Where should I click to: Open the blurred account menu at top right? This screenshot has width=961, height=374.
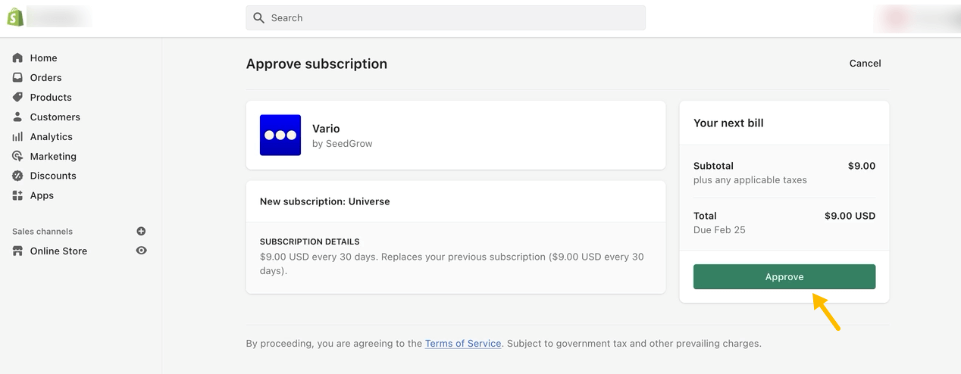click(x=916, y=18)
